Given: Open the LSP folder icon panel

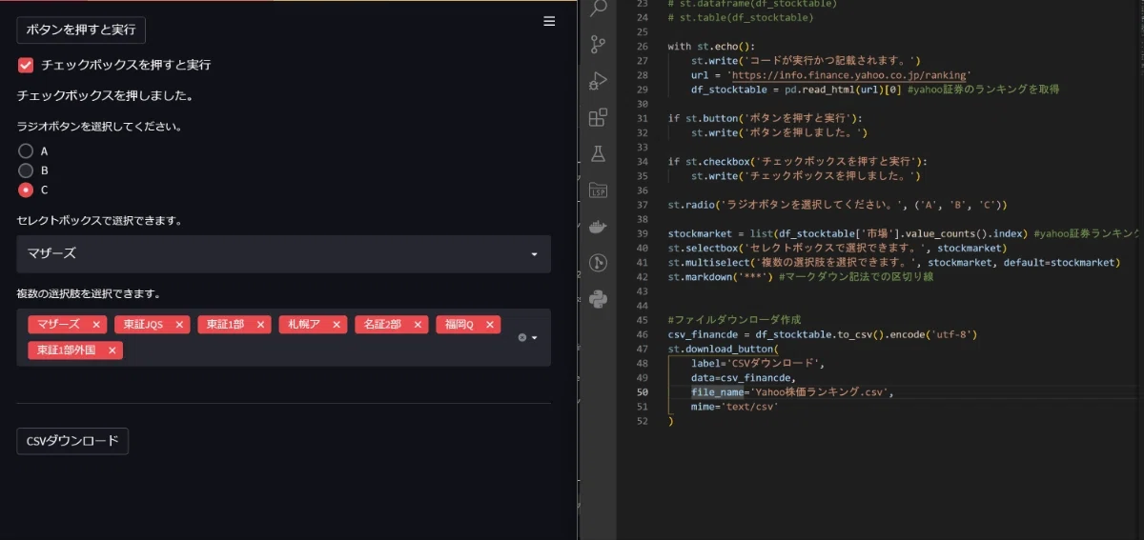Looking at the screenshot, I should click(x=599, y=190).
